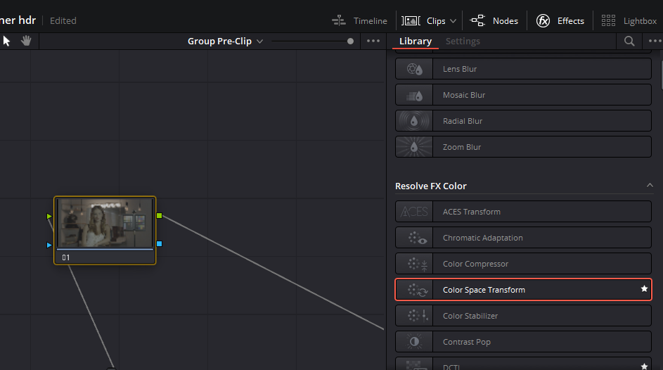
Task: Click the Color Stabilizer icon
Action: point(414,315)
